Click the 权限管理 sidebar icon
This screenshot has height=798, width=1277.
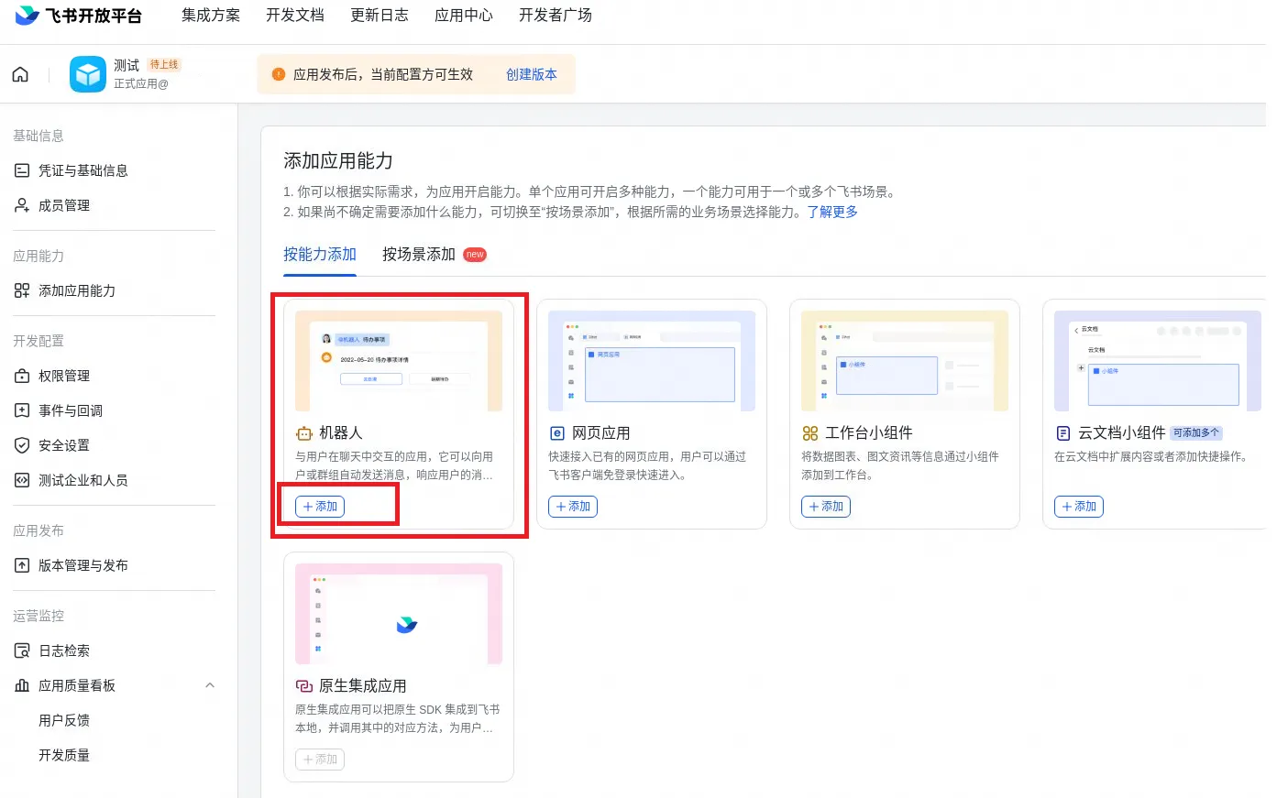(x=22, y=376)
